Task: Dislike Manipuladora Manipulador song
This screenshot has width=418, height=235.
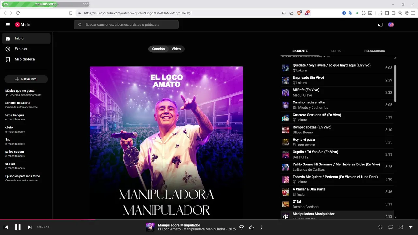Action: (242, 227)
